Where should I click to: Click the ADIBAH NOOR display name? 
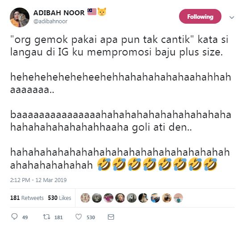(x=59, y=13)
